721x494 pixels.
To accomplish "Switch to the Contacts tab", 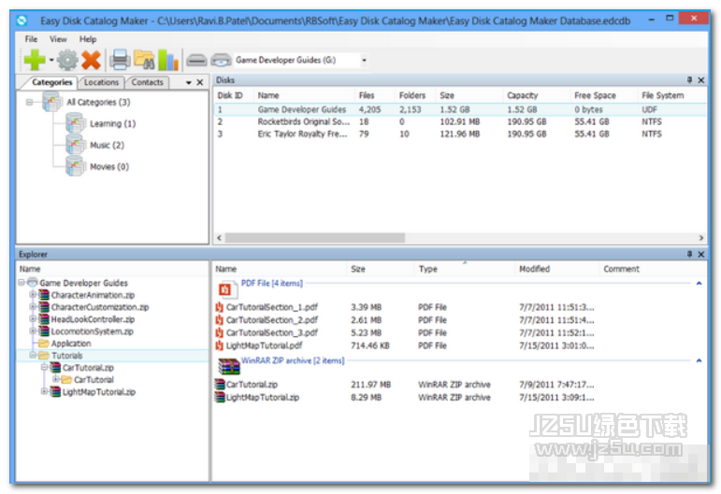I will pos(147,82).
